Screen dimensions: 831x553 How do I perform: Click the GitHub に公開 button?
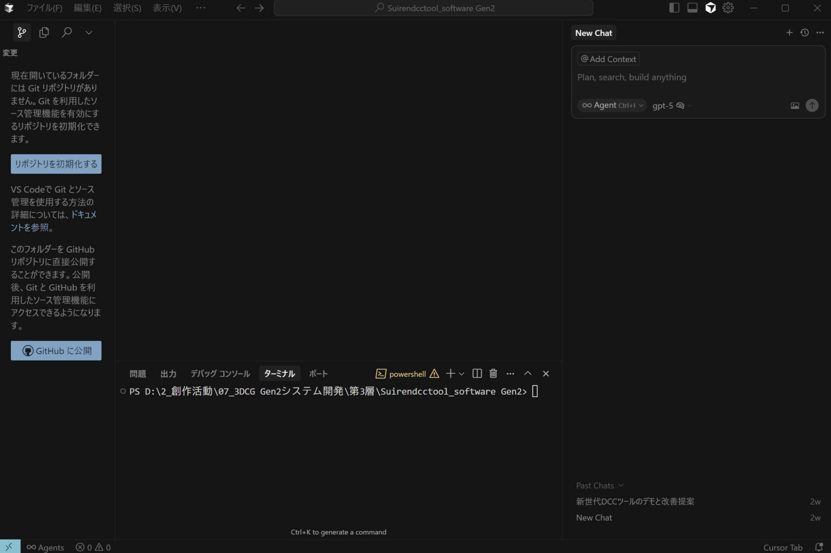56,351
